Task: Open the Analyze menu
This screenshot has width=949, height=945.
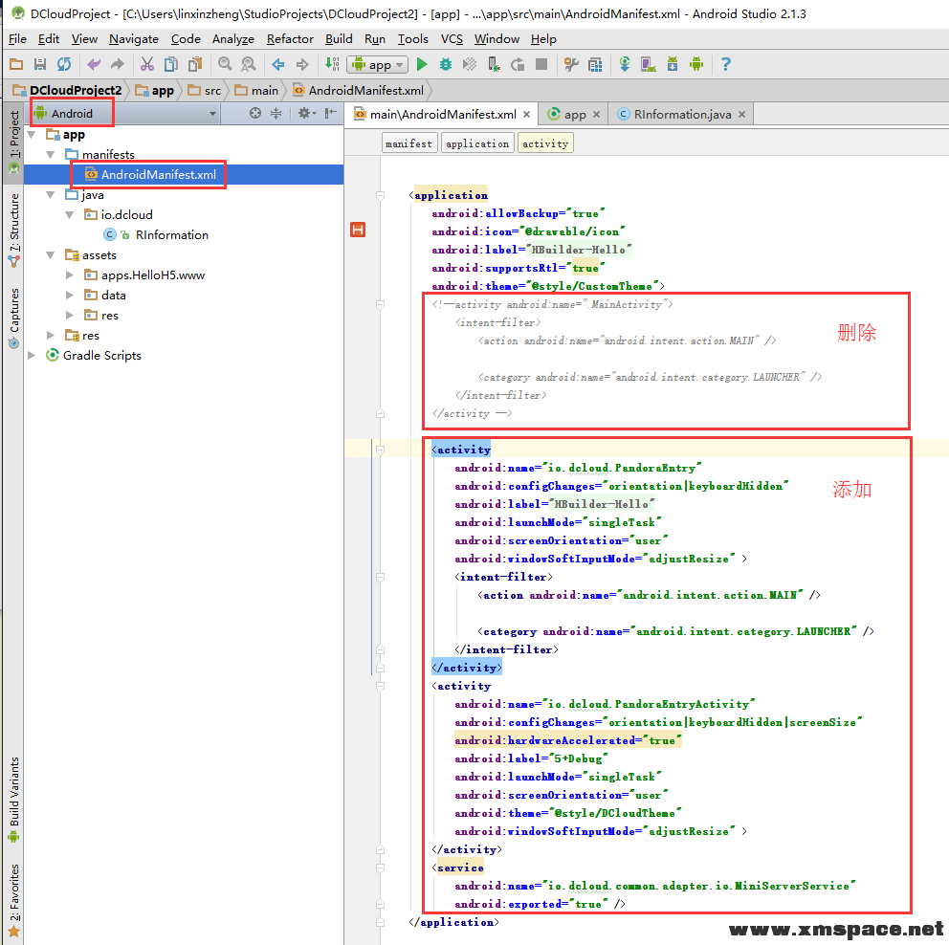Action: (233, 38)
